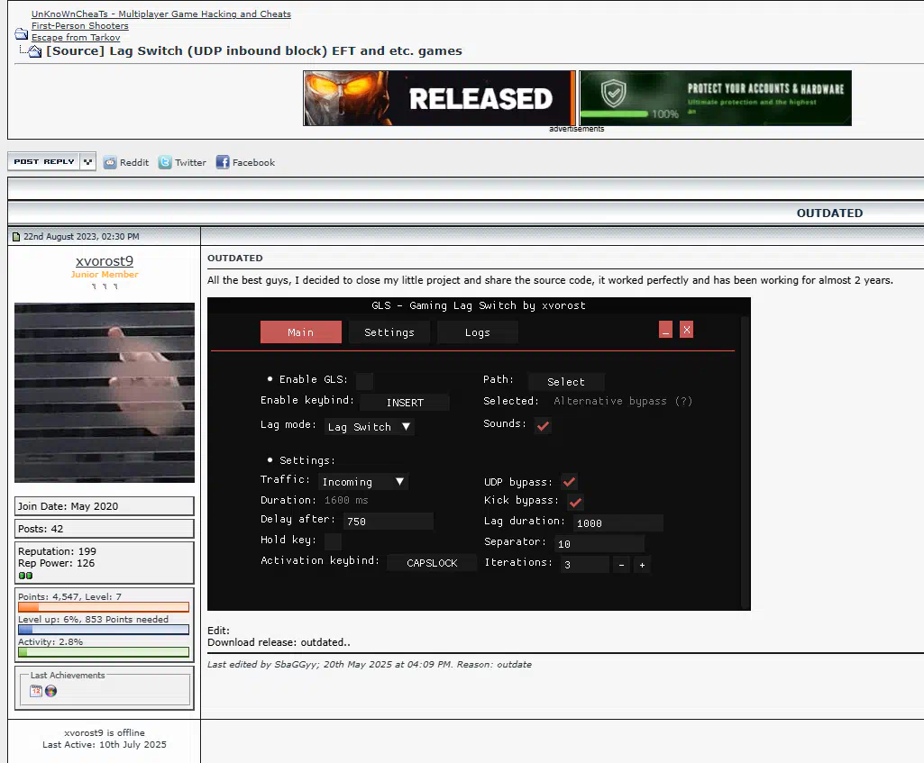The width and height of the screenshot is (924, 763).
Task: Open the Logs tab
Action: point(477,332)
